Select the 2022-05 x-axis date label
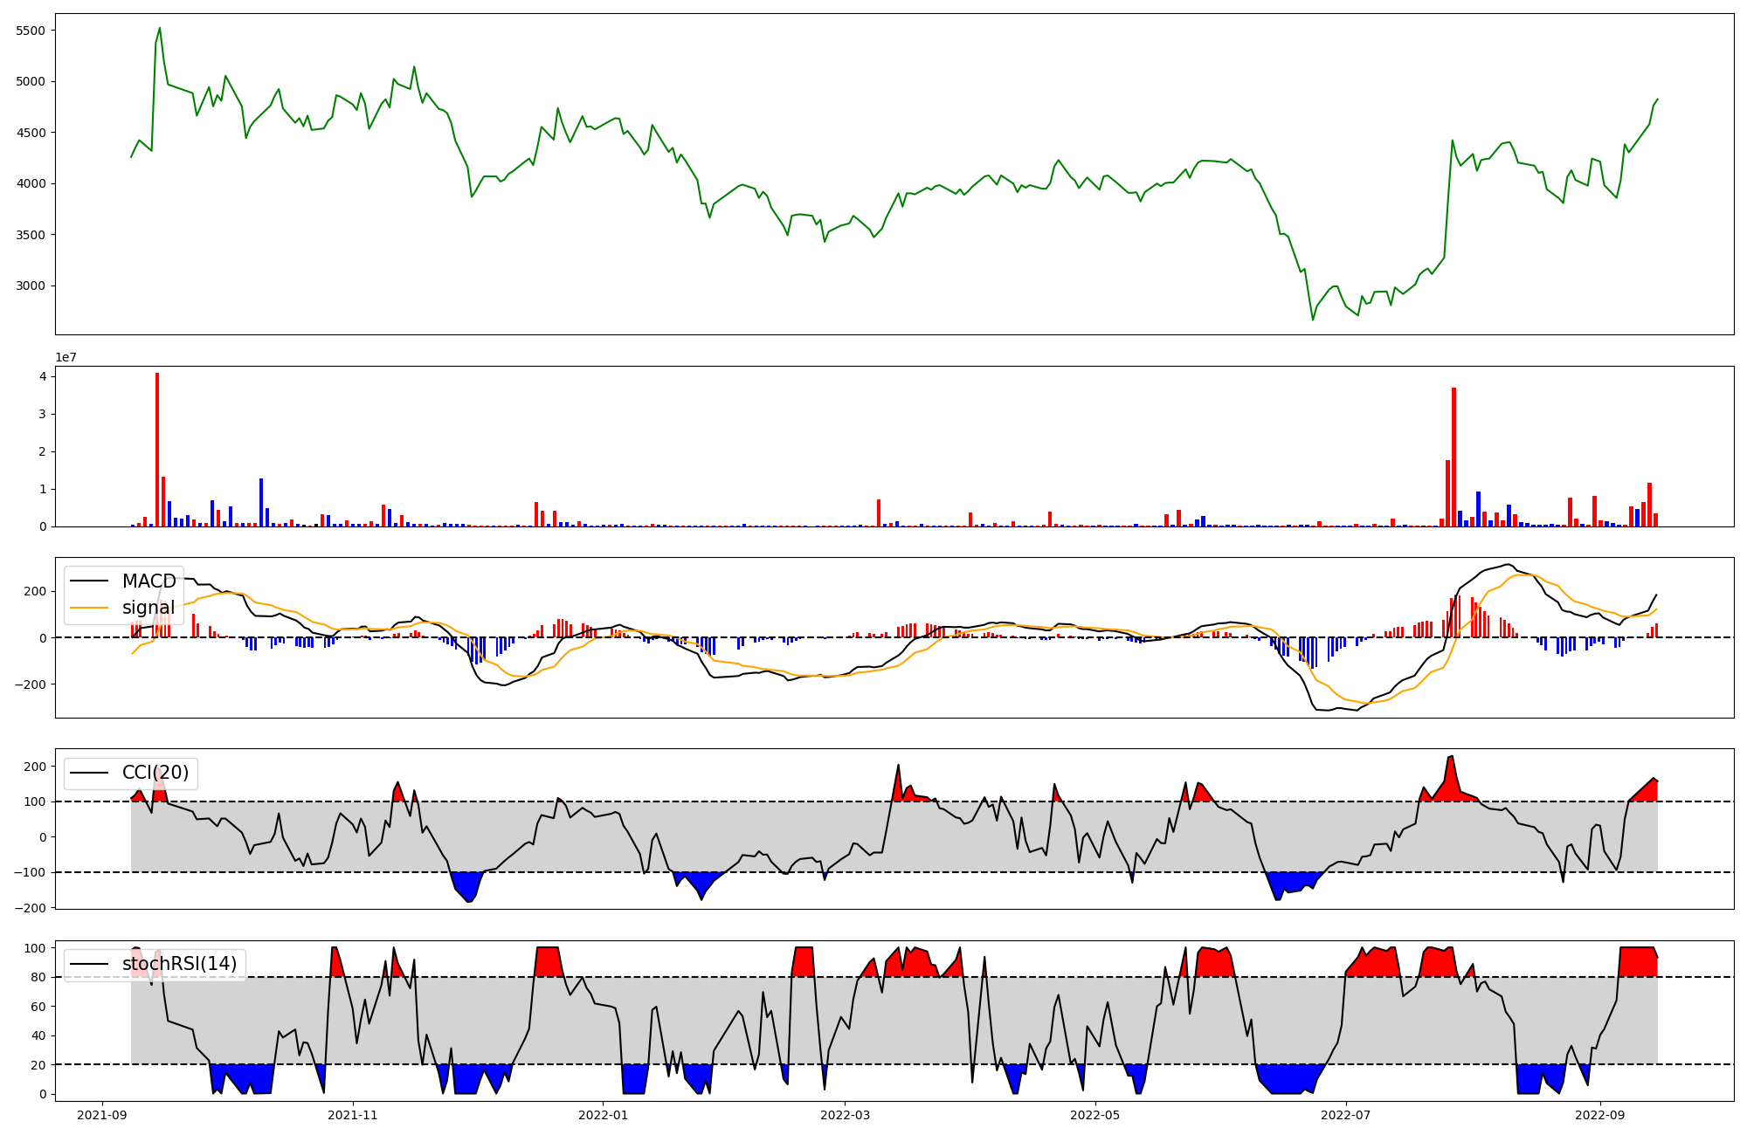 coord(1094,1115)
